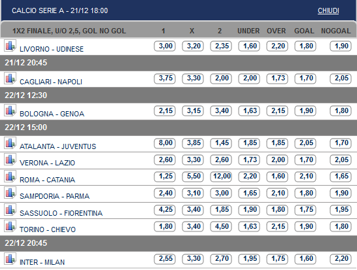This screenshot has height=270, width=357.
Task: Open statistics icon for Livorno - Udinese
Action: click(10, 45)
